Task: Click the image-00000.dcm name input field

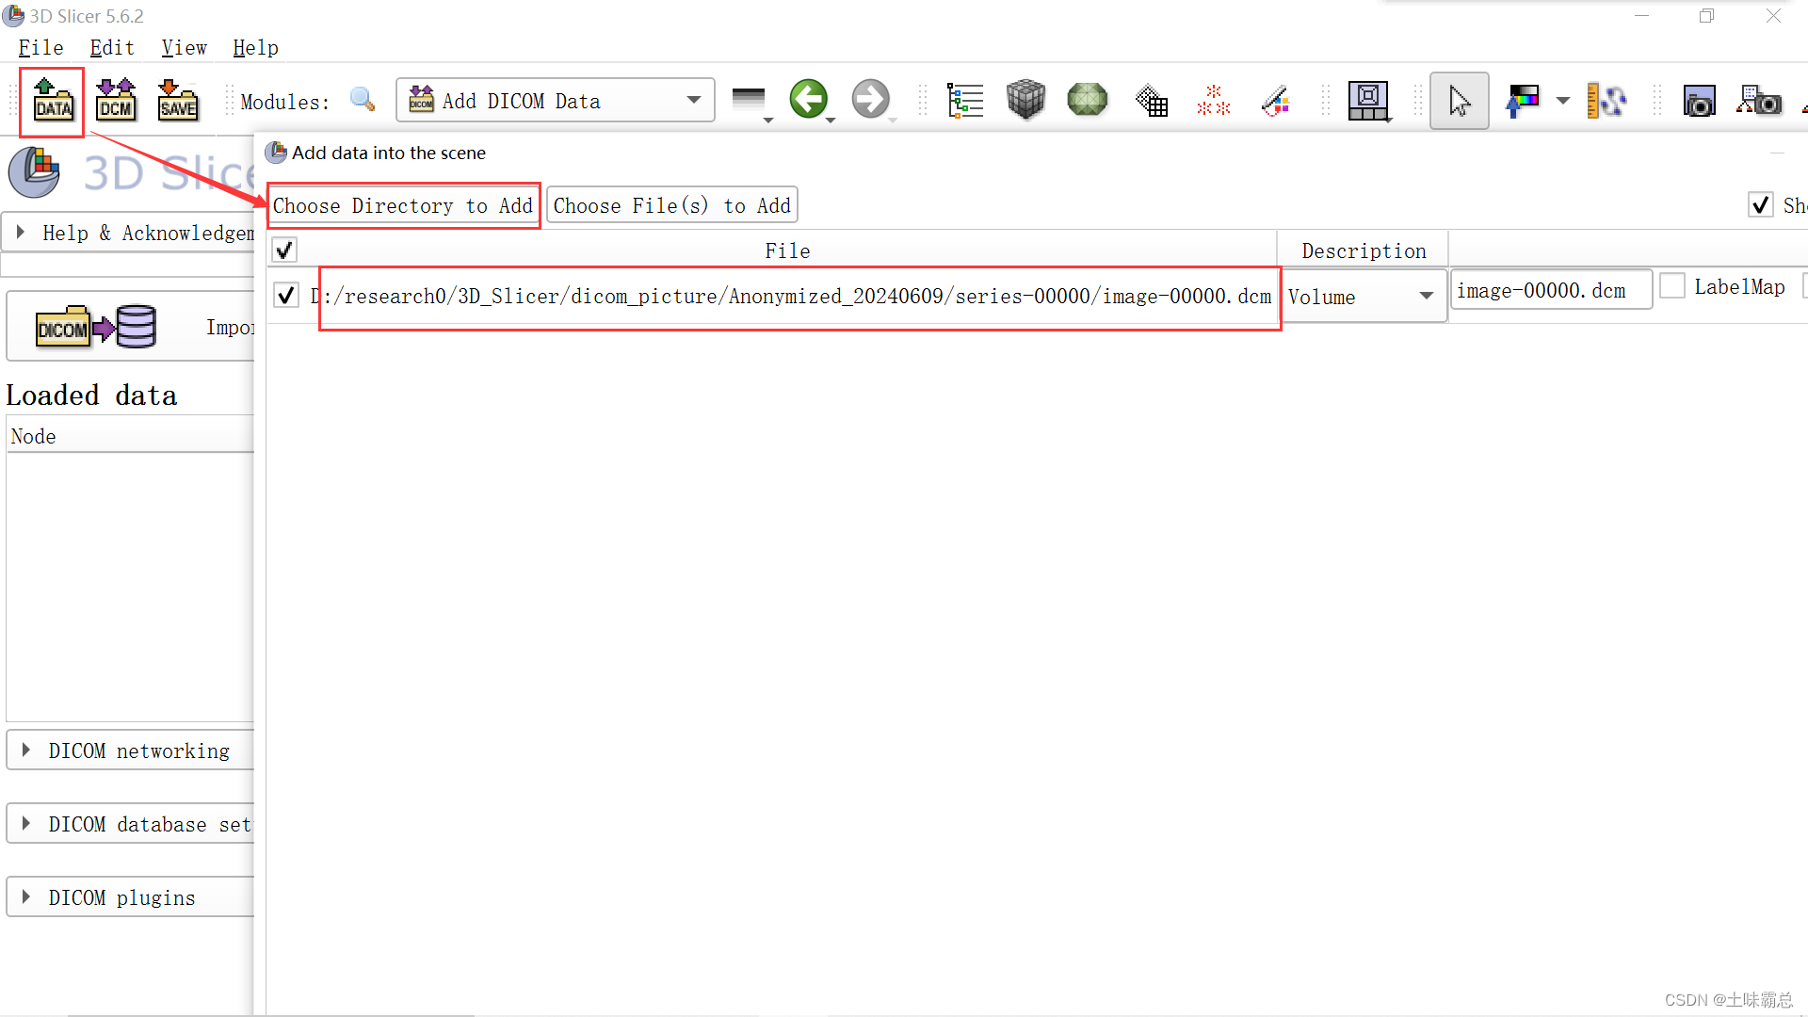Action: tap(1550, 290)
